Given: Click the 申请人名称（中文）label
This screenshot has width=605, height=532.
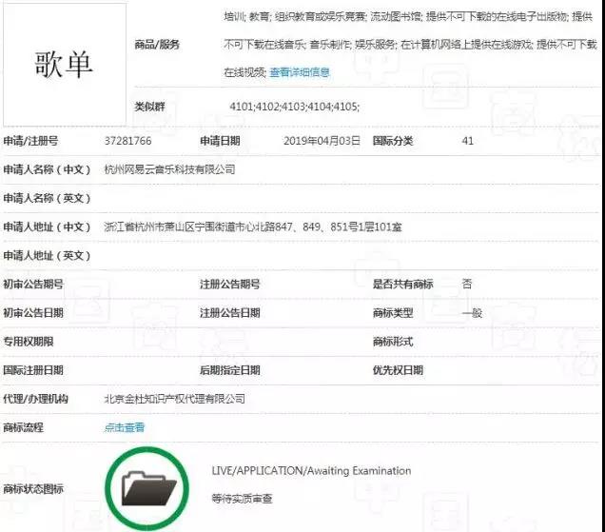Looking at the screenshot, I should 47,169.
